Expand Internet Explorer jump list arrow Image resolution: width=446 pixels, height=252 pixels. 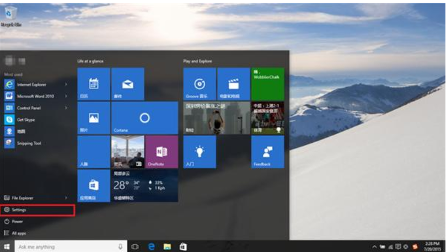click(66, 84)
